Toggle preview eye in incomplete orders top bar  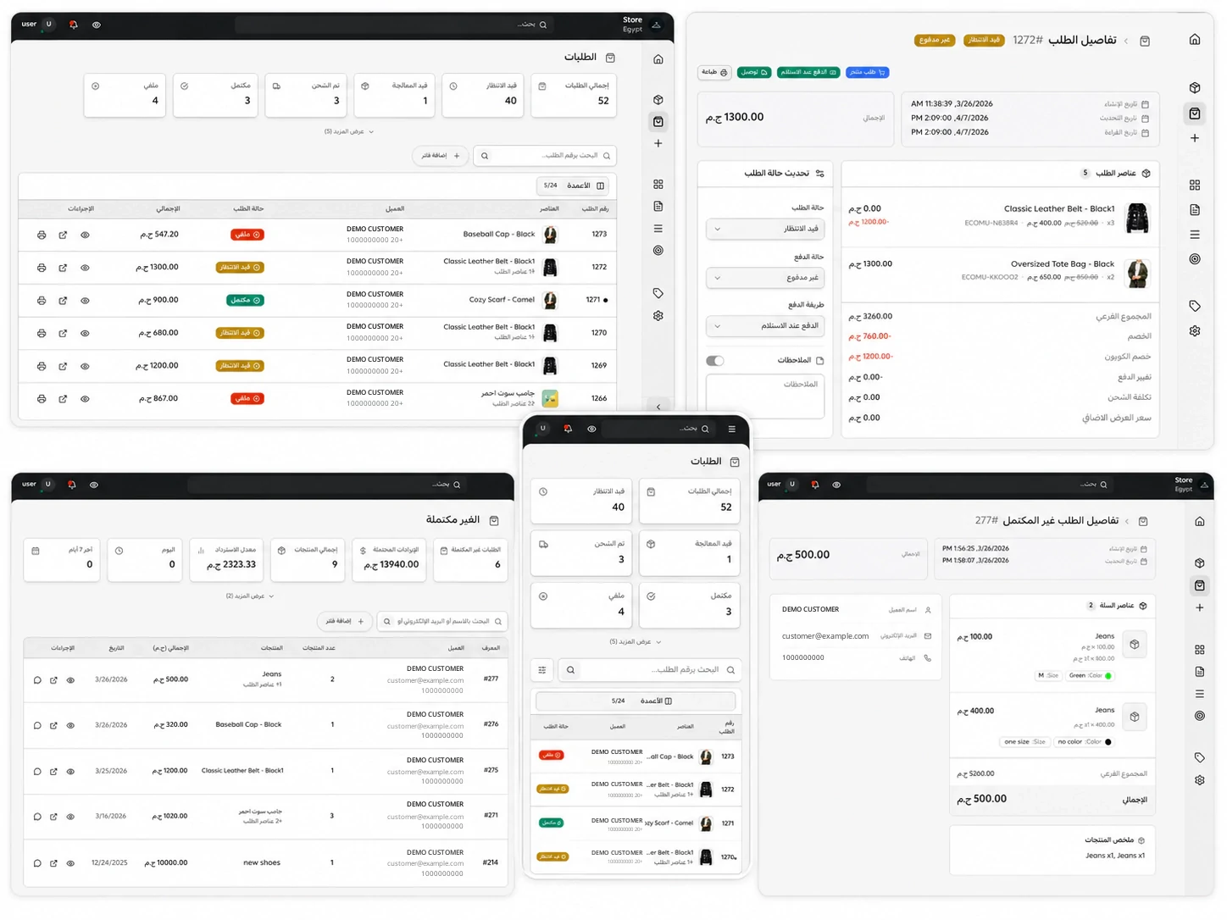pyautogui.click(x=94, y=485)
